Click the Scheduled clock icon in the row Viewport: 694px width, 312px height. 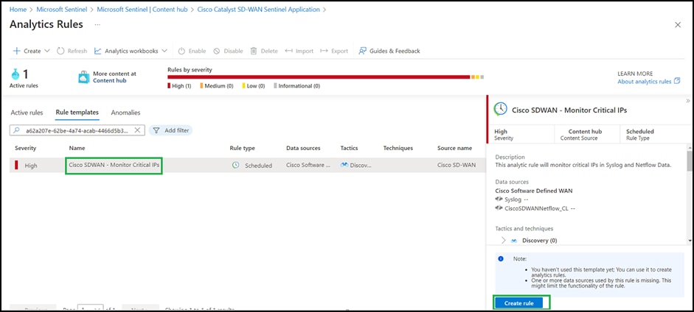[x=236, y=165]
